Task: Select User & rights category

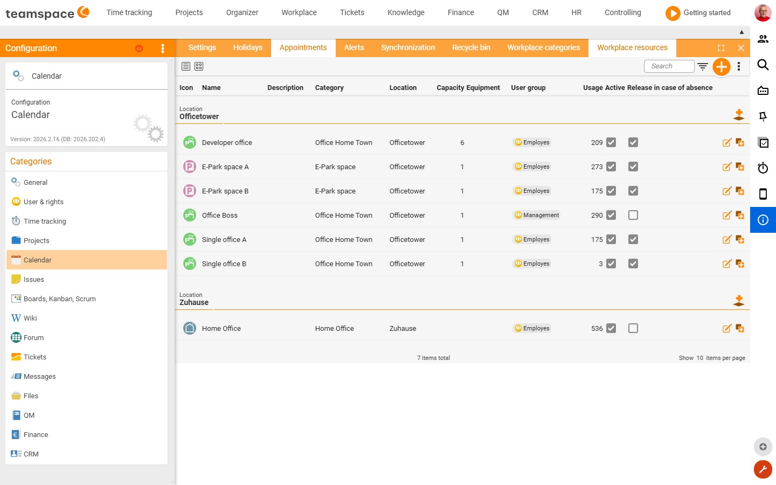Action: 87,202
